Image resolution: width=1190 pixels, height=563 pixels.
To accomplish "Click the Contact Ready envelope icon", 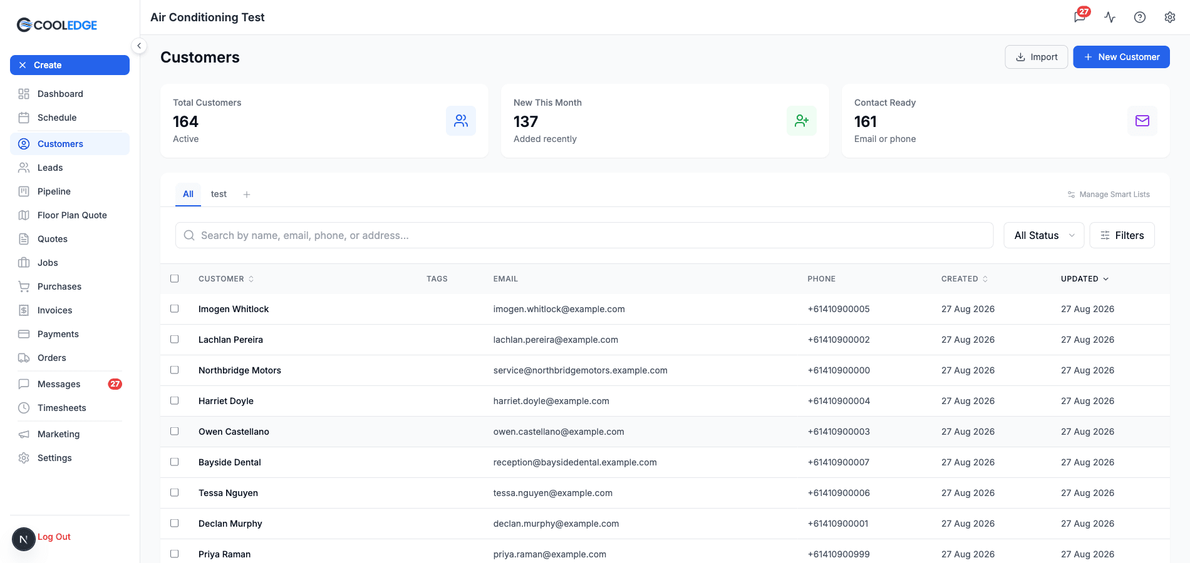I will 1142,121.
